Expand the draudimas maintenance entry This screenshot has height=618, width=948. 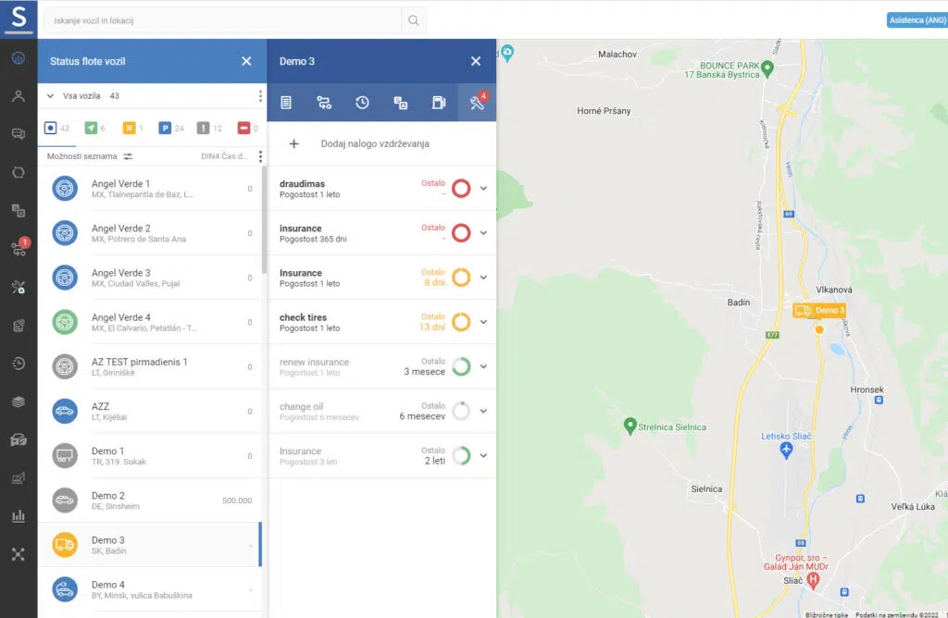tap(483, 189)
